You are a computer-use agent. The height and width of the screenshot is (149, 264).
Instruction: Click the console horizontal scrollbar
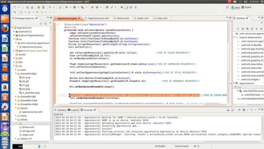tap(158, 142)
